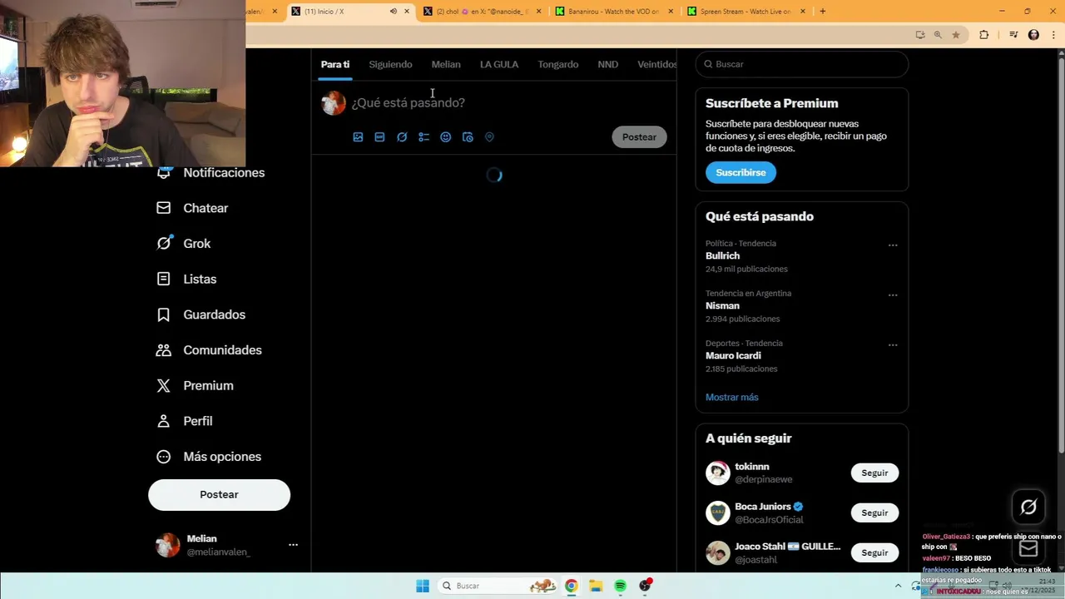1065x599 pixels.
Task: Bookmark page with the star icon
Action: [x=956, y=35]
